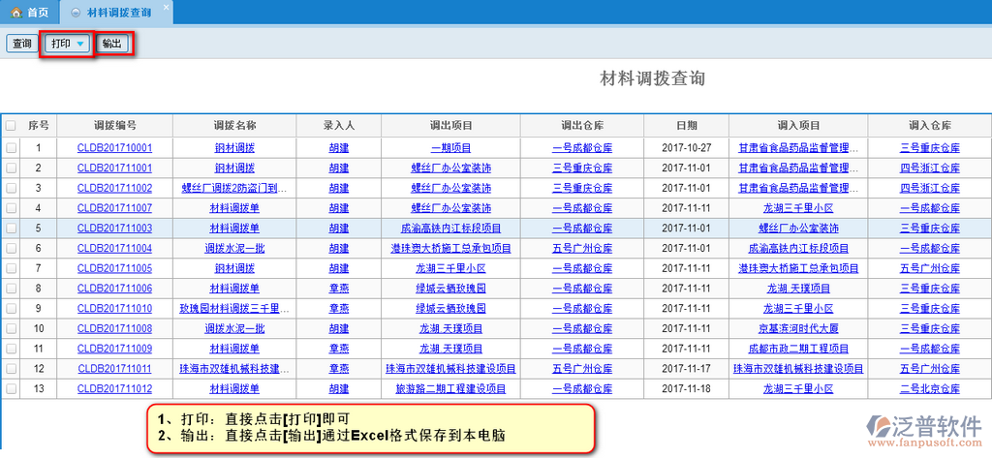Image resolution: width=992 pixels, height=458 pixels.
Task: Close the 材料调拨查询 tab
Action: [x=166, y=7]
